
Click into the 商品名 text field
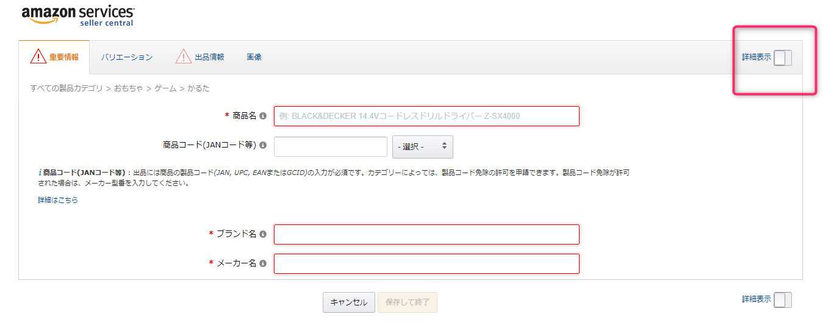[x=426, y=116]
